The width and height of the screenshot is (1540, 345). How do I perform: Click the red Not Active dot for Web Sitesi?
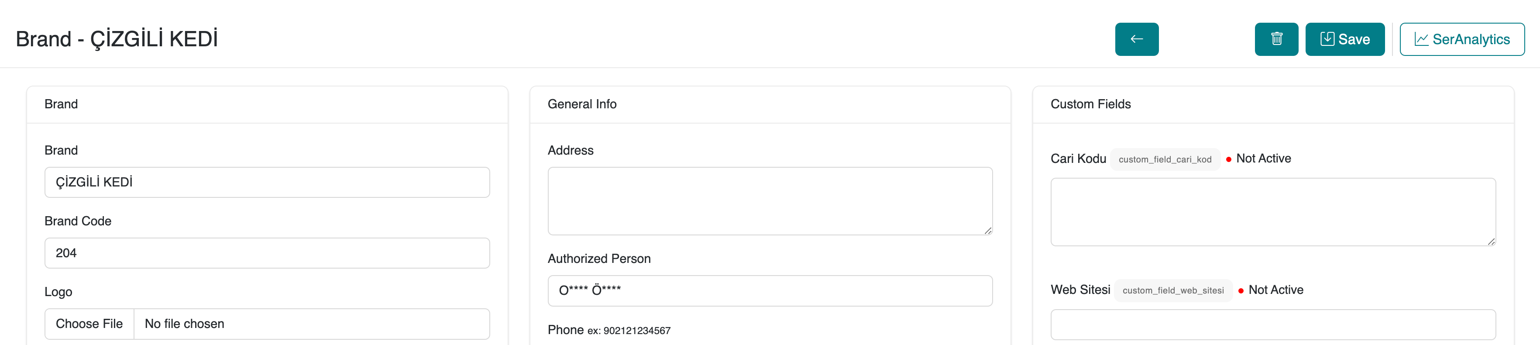[1241, 290]
